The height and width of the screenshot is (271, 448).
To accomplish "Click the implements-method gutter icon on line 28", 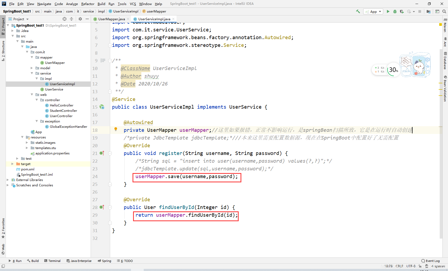I will click(102, 207).
